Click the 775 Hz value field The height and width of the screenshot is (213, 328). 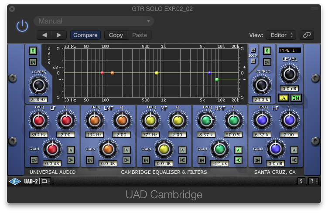point(150,135)
